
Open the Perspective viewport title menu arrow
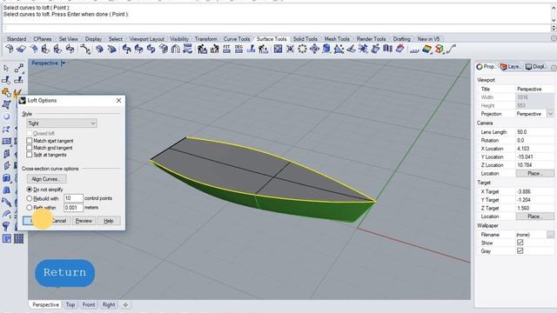pyautogui.click(x=64, y=63)
